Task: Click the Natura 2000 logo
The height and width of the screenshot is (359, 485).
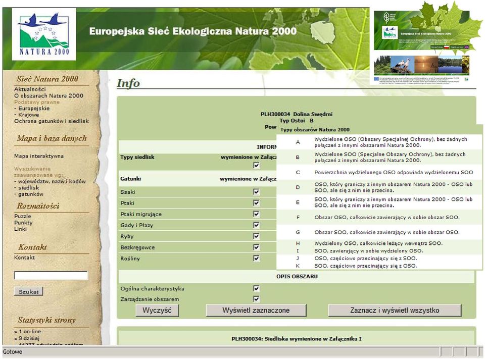Action: pyautogui.click(x=44, y=34)
